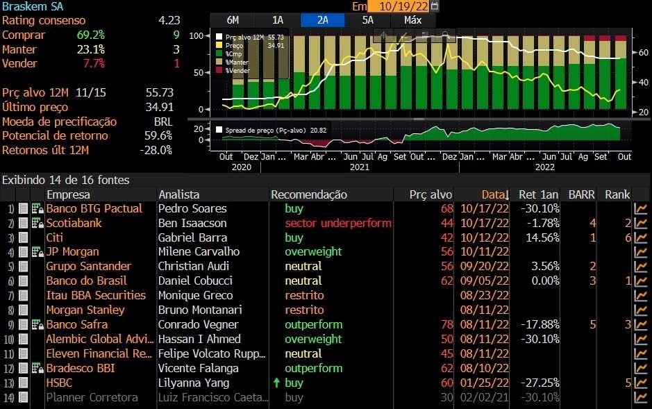Open the Scotiabank firm entry
The height and width of the screenshot is (409, 652).
[74, 223]
